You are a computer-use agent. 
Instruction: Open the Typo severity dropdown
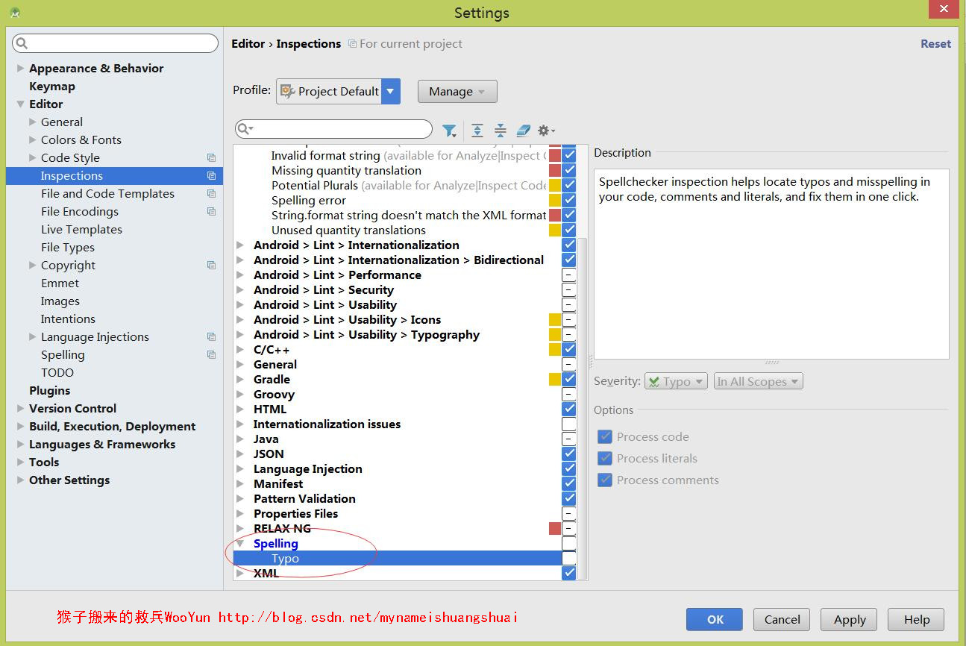tap(676, 381)
